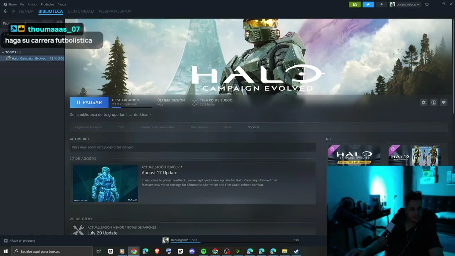Open the Centro de la comunidad link

click(157, 127)
